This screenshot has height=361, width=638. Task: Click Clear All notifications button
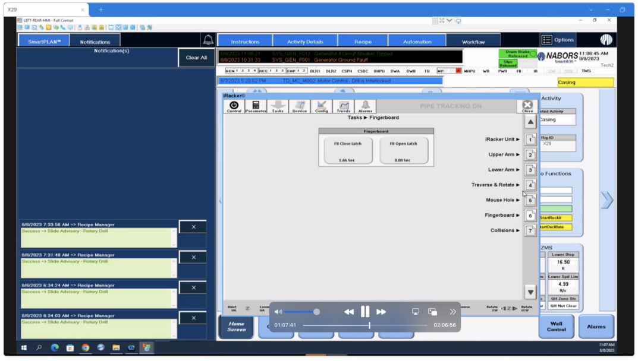196,58
